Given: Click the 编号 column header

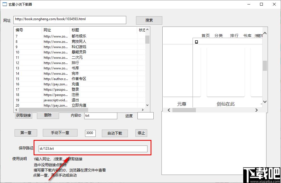Looking at the screenshot, I should tap(28, 30).
